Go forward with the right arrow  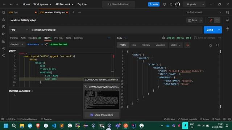17,4
